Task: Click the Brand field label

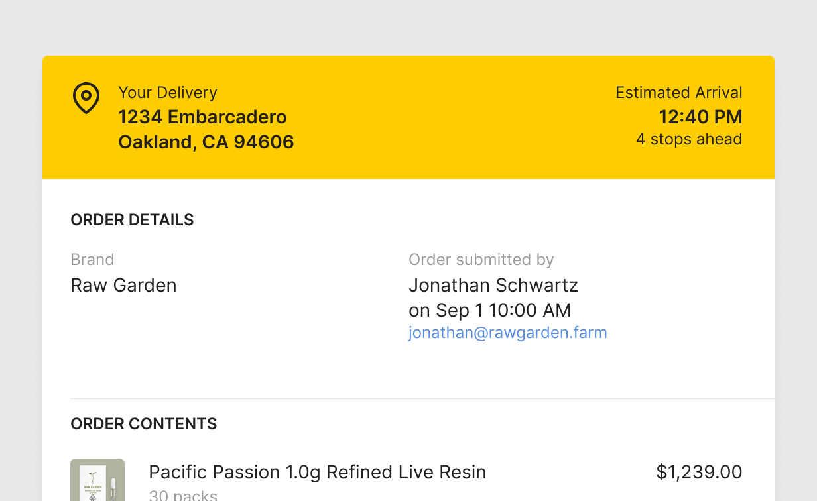Action: 92,260
